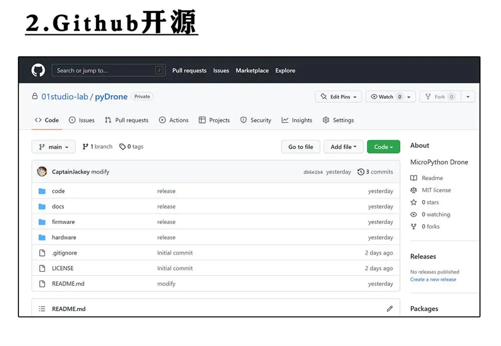
Task: Click the firmware folder icon
Action: click(x=42, y=221)
